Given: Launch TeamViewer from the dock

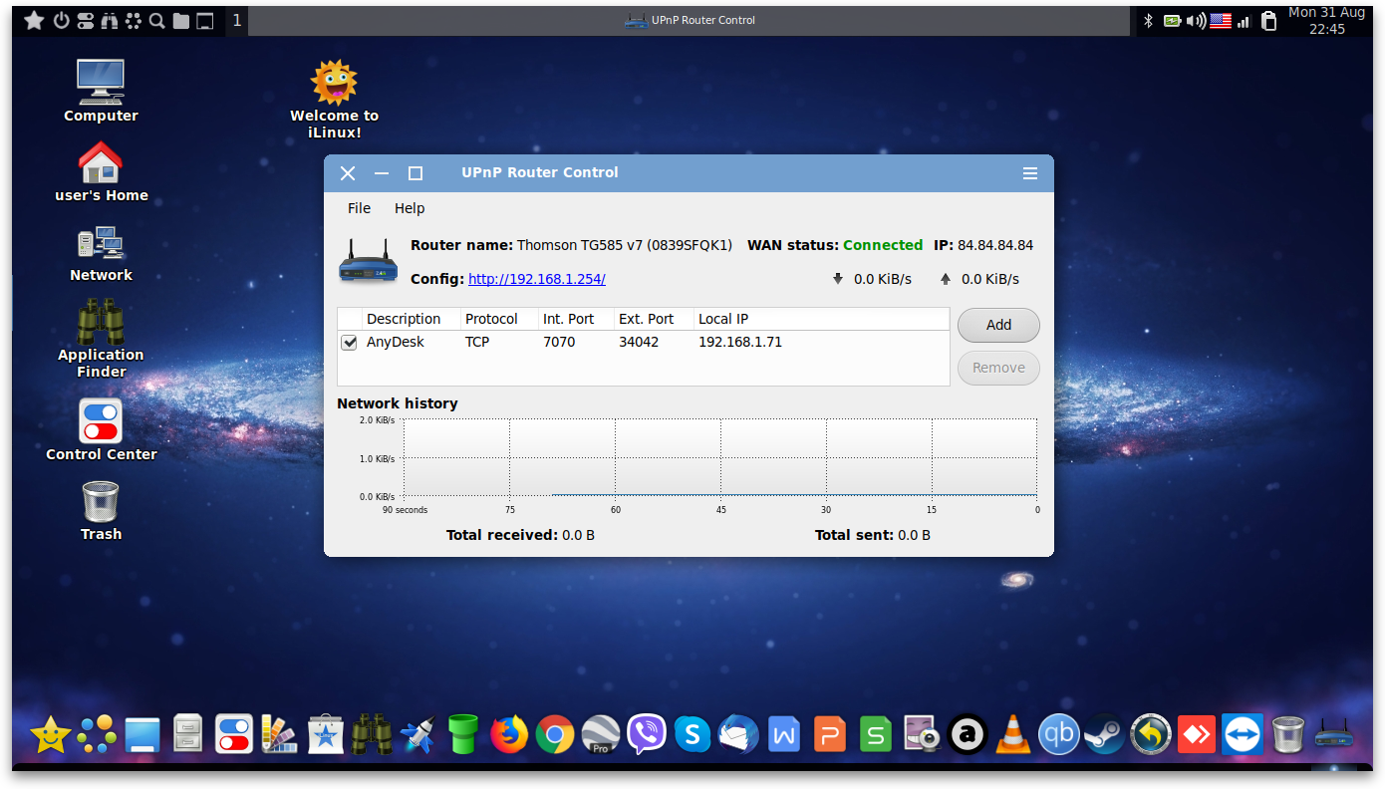Looking at the screenshot, I should click(1243, 735).
